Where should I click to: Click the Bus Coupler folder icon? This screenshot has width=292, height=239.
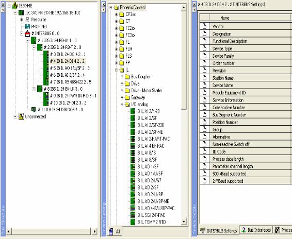(x=127, y=77)
